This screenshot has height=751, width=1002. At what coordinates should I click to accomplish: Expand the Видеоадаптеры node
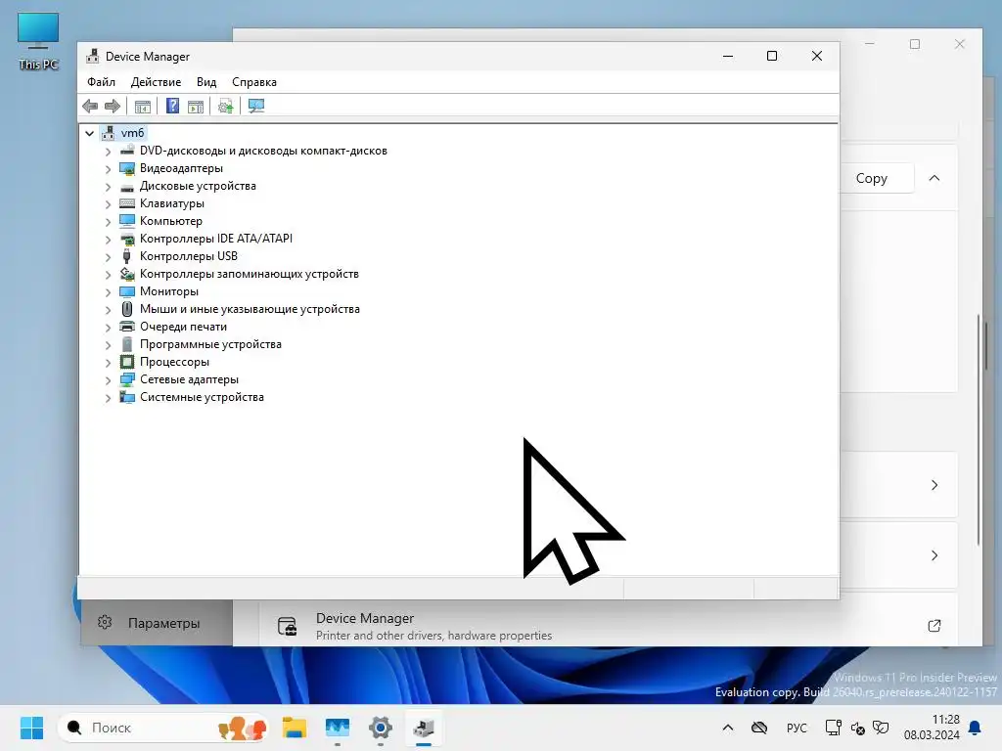click(108, 169)
